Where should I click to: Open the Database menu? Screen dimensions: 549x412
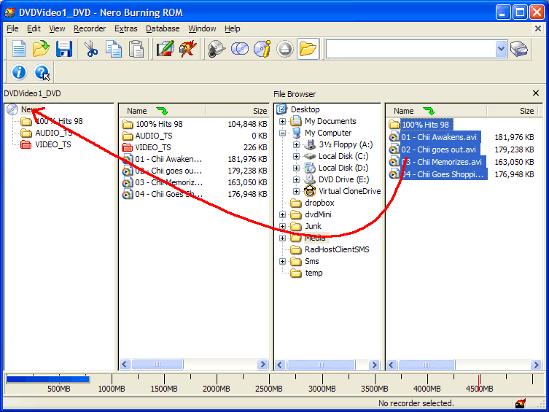coord(163,28)
